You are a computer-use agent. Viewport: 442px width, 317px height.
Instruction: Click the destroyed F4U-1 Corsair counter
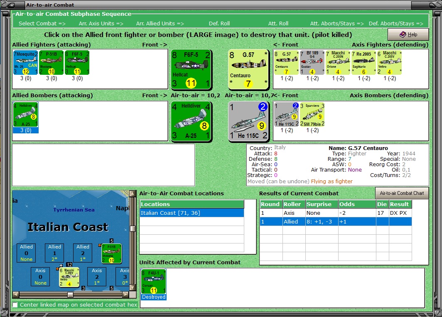[154, 281]
